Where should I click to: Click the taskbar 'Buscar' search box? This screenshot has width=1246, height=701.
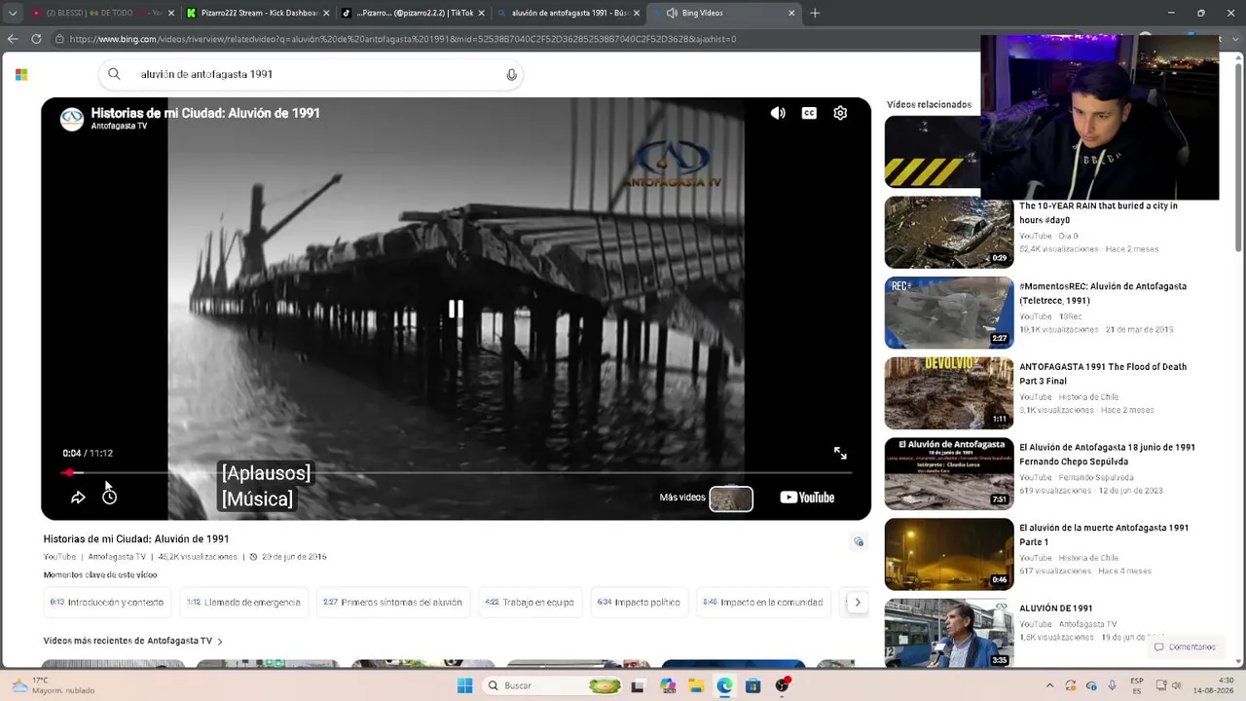pos(553,685)
